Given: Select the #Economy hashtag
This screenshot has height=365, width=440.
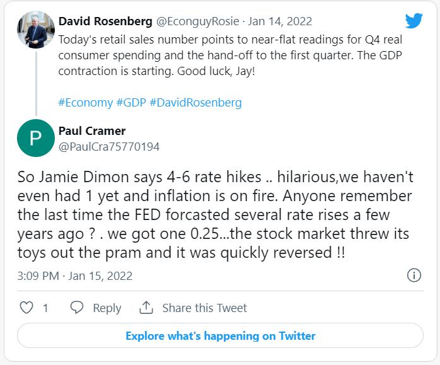Looking at the screenshot, I should [x=84, y=102].
